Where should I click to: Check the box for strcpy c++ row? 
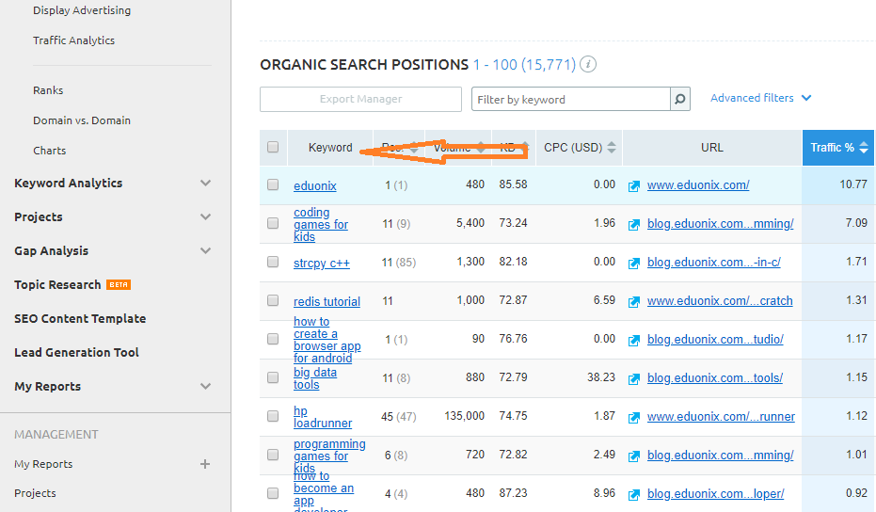[273, 262]
